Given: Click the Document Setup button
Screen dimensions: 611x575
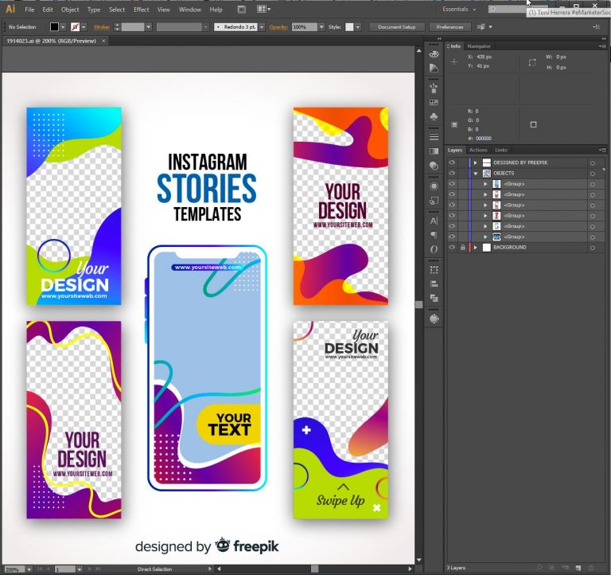Looking at the screenshot, I should tap(396, 27).
